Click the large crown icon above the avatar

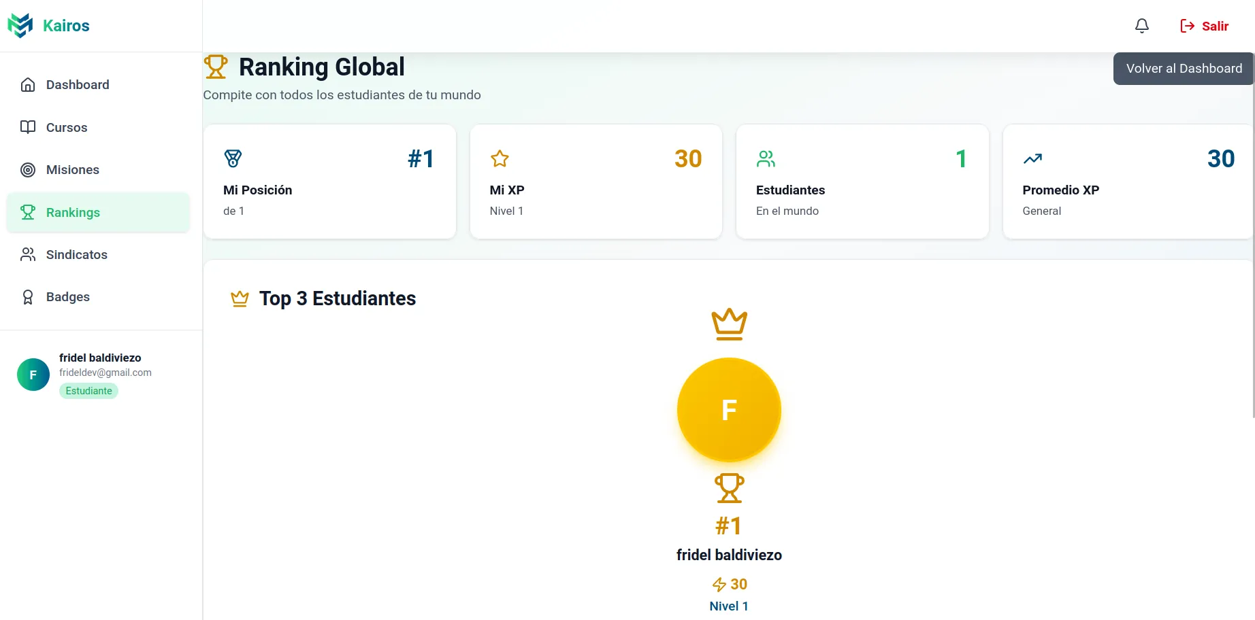[729, 324]
